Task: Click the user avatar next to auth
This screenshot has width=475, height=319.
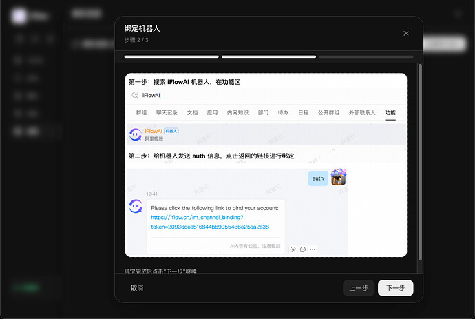Action: 339,177
